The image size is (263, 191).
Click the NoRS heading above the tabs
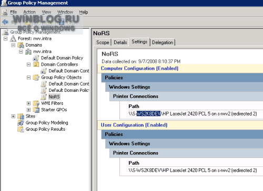pyautogui.click(x=102, y=33)
